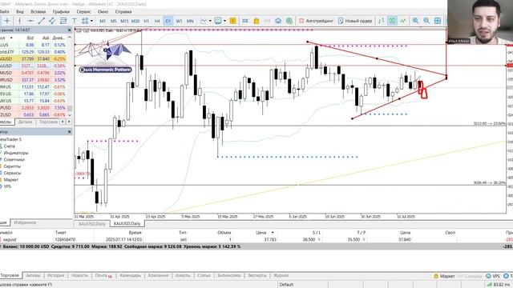The width and height of the screenshot is (513, 288).
Task: Open the Справка menu
Action: point(123,11)
